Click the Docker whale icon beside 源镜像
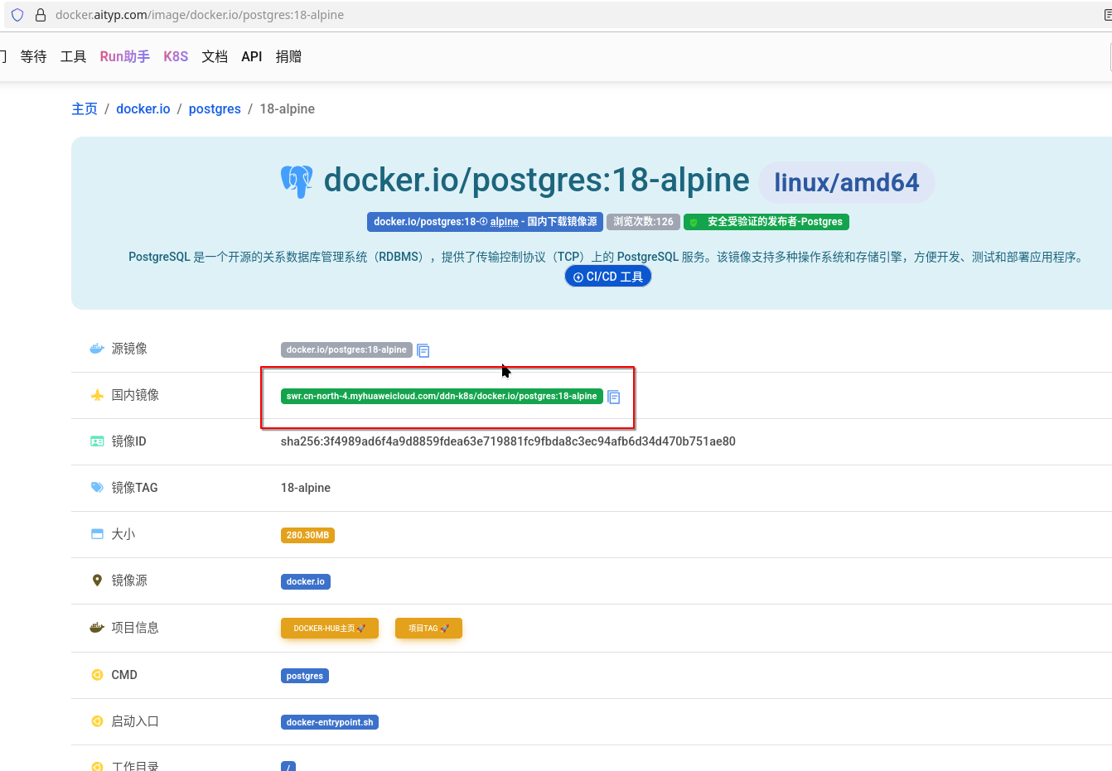 (97, 349)
